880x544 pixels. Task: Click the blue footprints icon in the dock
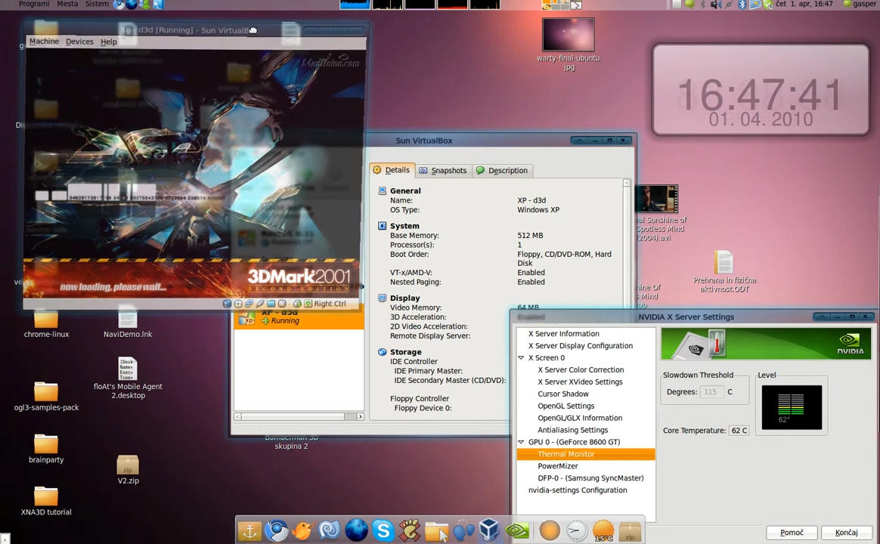(x=463, y=530)
